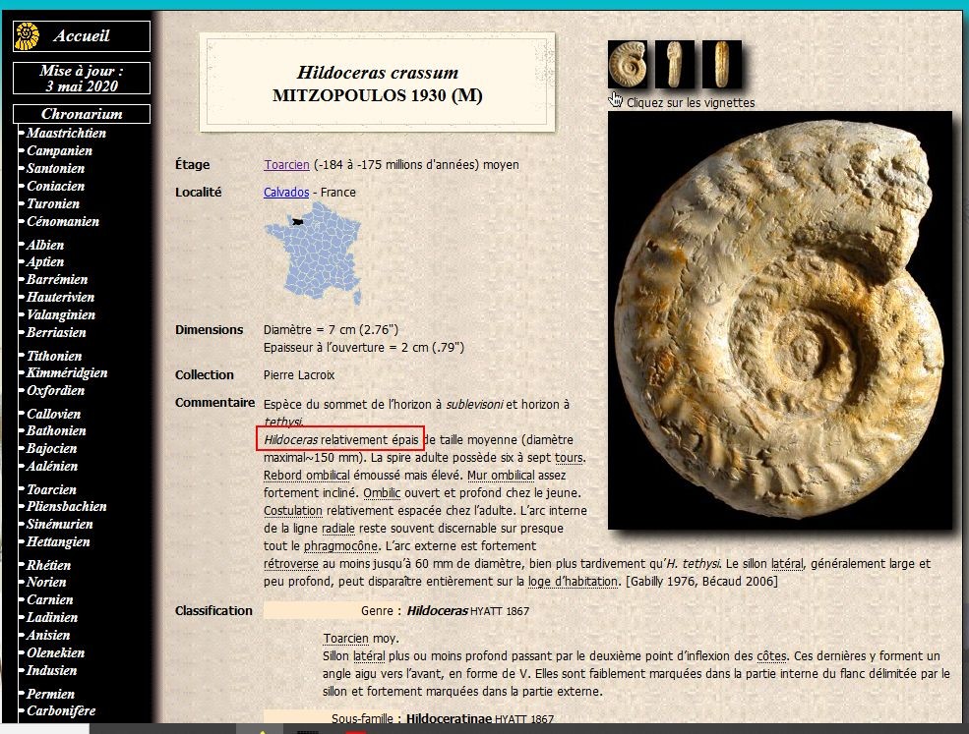Open Callovien from the sidebar
Viewport: 969px width, 734px height.
point(54,414)
